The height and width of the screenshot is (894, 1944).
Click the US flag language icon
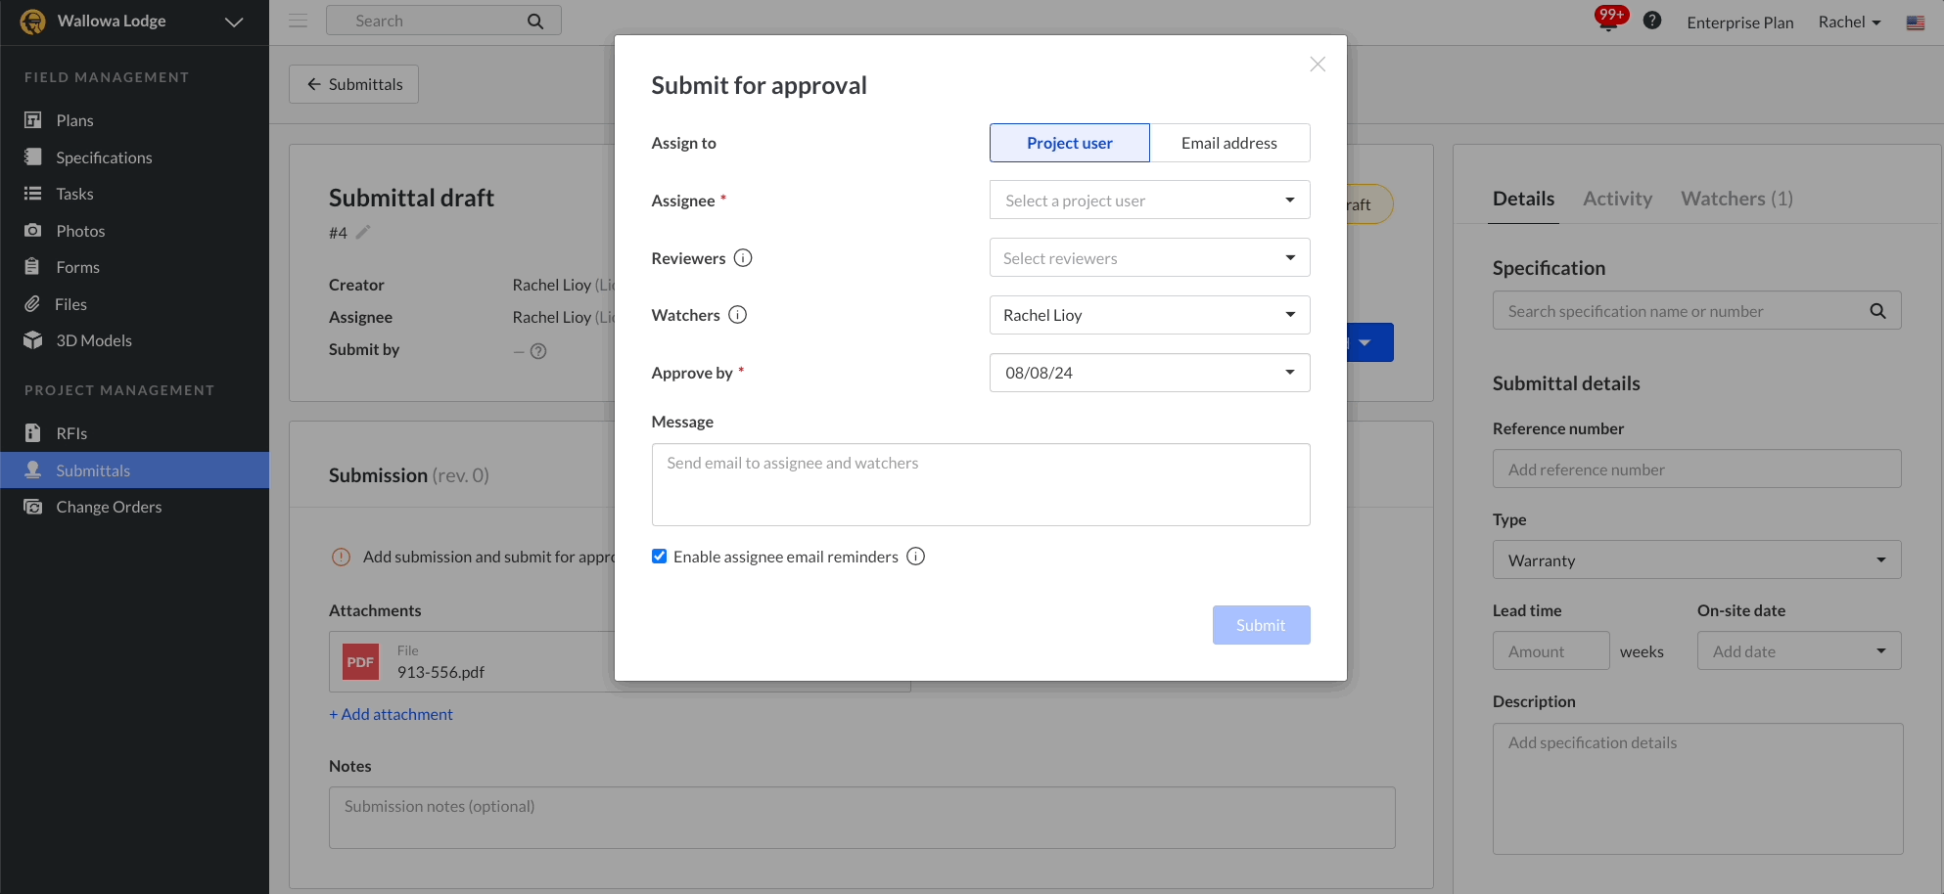(1916, 22)
